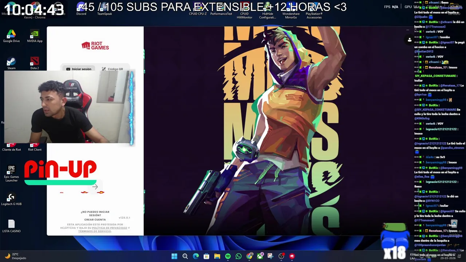This screenshot has width=466, height=262.
Task: Click the arrow submit login button
Action: (x=95, y=187)
